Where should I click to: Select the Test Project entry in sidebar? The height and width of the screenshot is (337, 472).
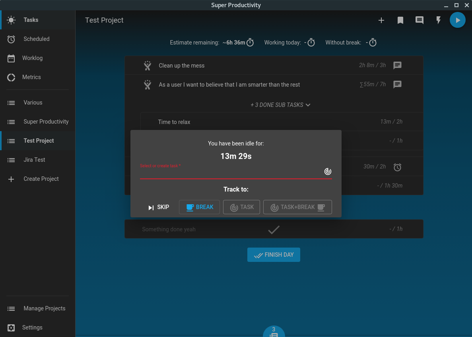[38, 141]
